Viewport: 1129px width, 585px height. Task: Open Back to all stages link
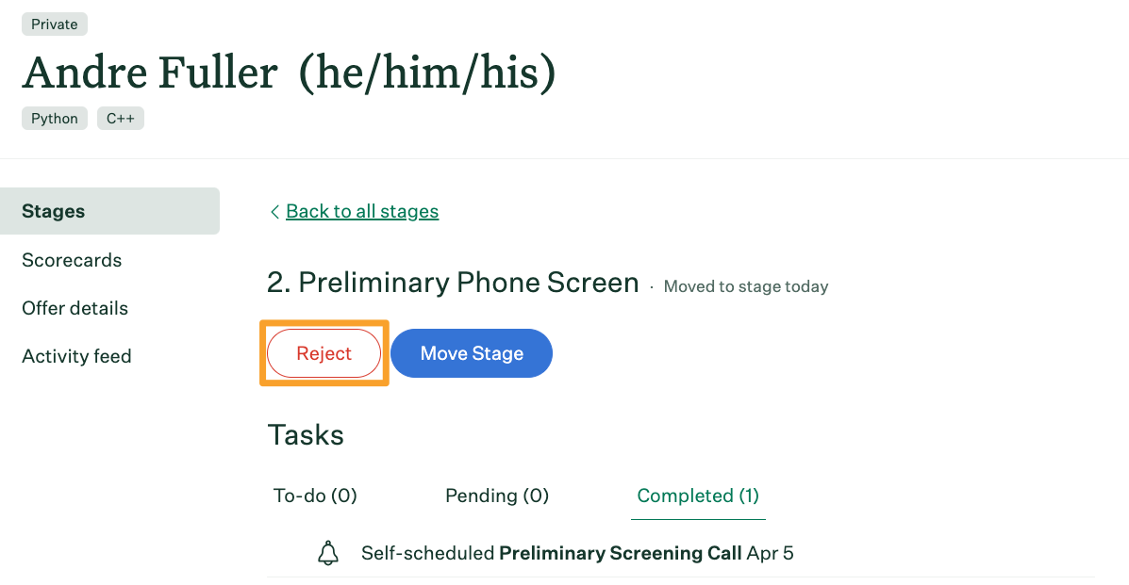(362, 211)
